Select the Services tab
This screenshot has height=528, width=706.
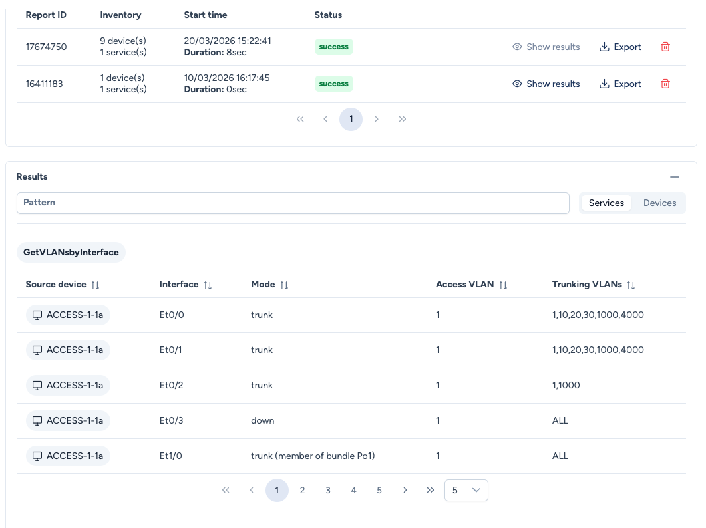tap(606, 203)
